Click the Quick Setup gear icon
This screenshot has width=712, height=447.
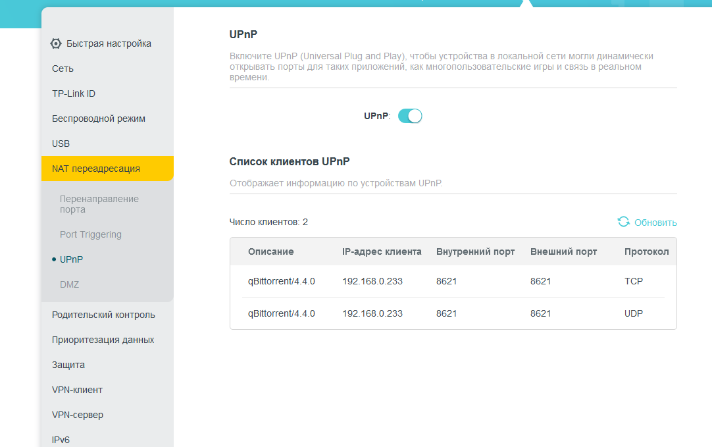[x=56, y=43]
